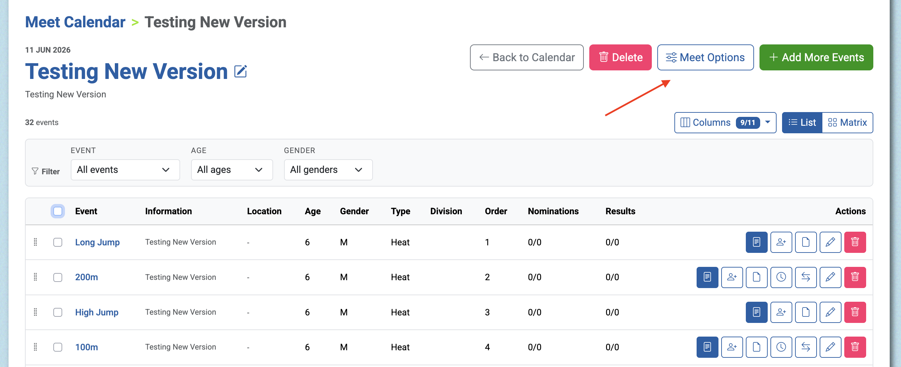The image size is (901, 367).
Task: Tick the select-all checkbox in the table header
Action: click(x=58, y=211)
